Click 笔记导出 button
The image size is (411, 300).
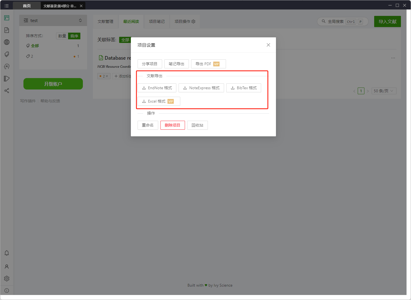(176, 64)
